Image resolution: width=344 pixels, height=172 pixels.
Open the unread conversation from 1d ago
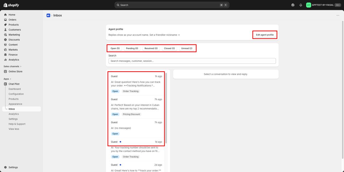(137, 149)
